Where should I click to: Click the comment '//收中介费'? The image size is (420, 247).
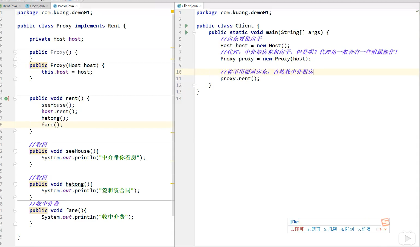(x=44, y=204)
